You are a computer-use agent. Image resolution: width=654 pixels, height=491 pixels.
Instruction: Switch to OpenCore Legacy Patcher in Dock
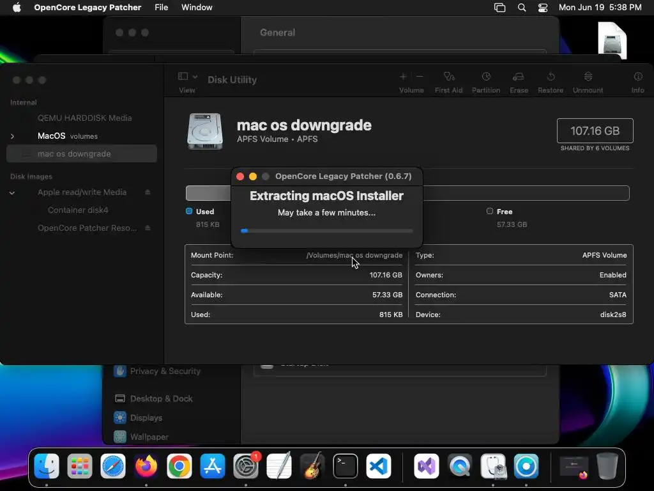(526, 466)
